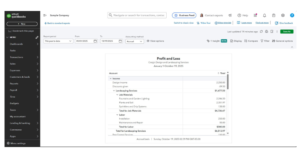Click the refresh report icon
The width and height of the screenshot is (301, 158).
click(x=261, y=32)
